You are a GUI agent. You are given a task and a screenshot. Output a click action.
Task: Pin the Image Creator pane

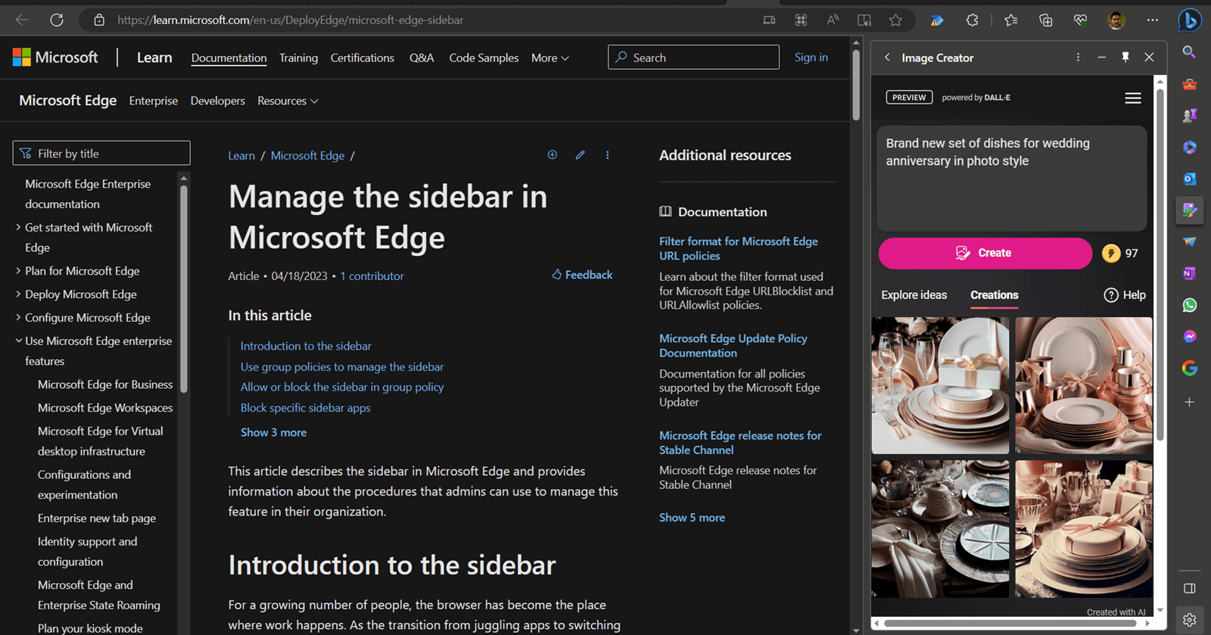click(1125, 58)
